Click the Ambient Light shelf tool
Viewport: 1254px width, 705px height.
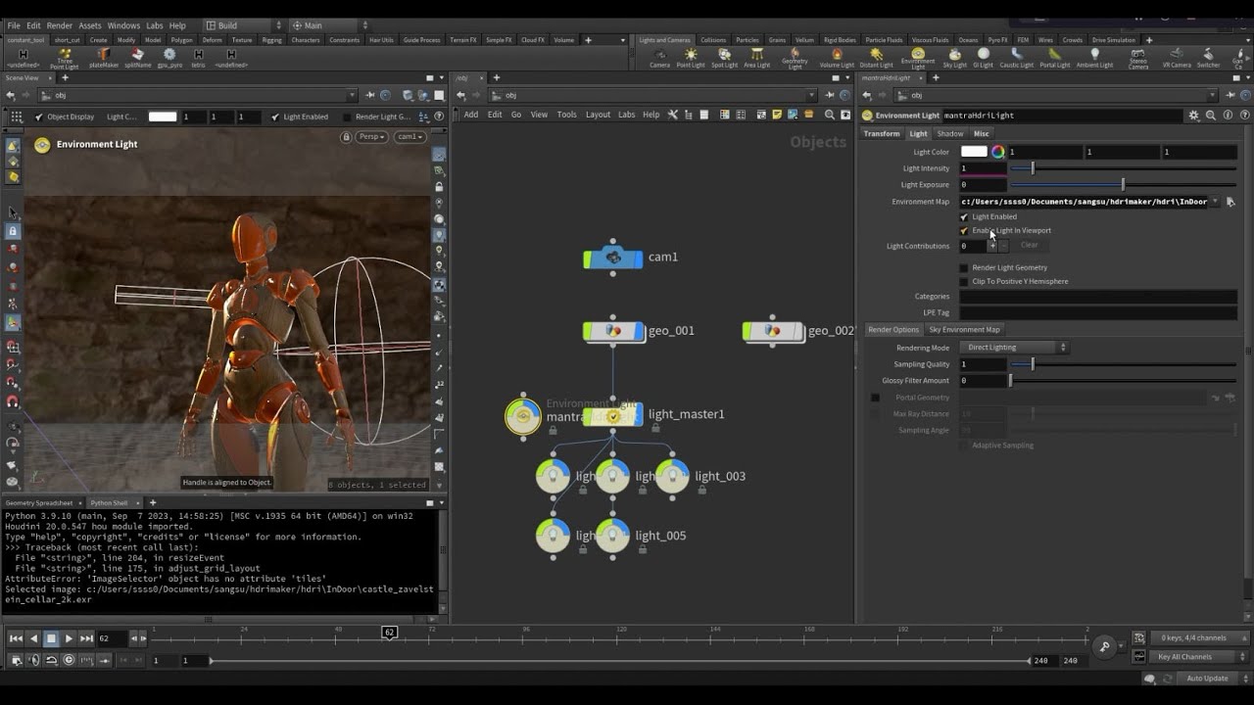coord(1094,59)
